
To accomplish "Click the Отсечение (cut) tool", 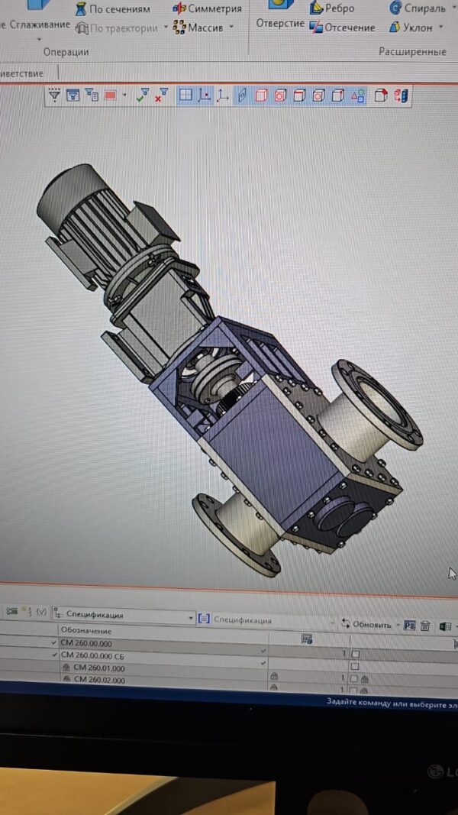I will [342, 27].
